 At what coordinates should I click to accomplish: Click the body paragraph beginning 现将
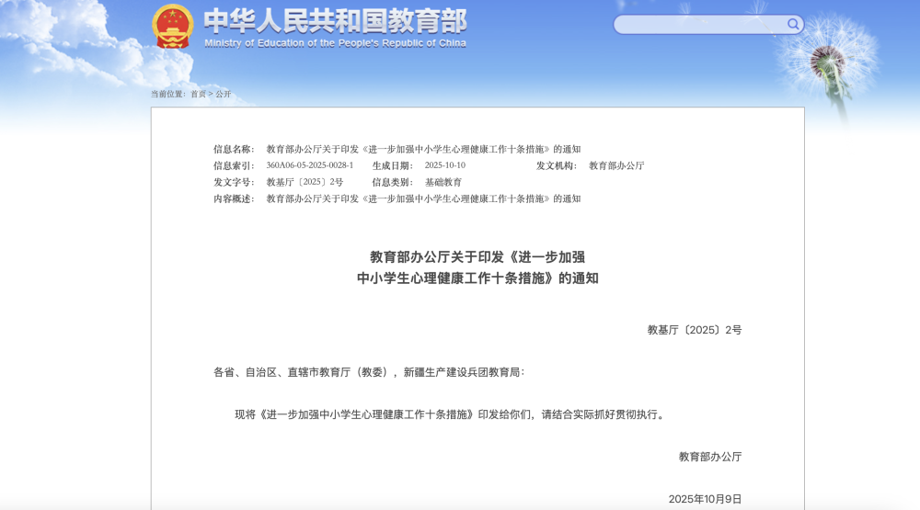point(449,414)
